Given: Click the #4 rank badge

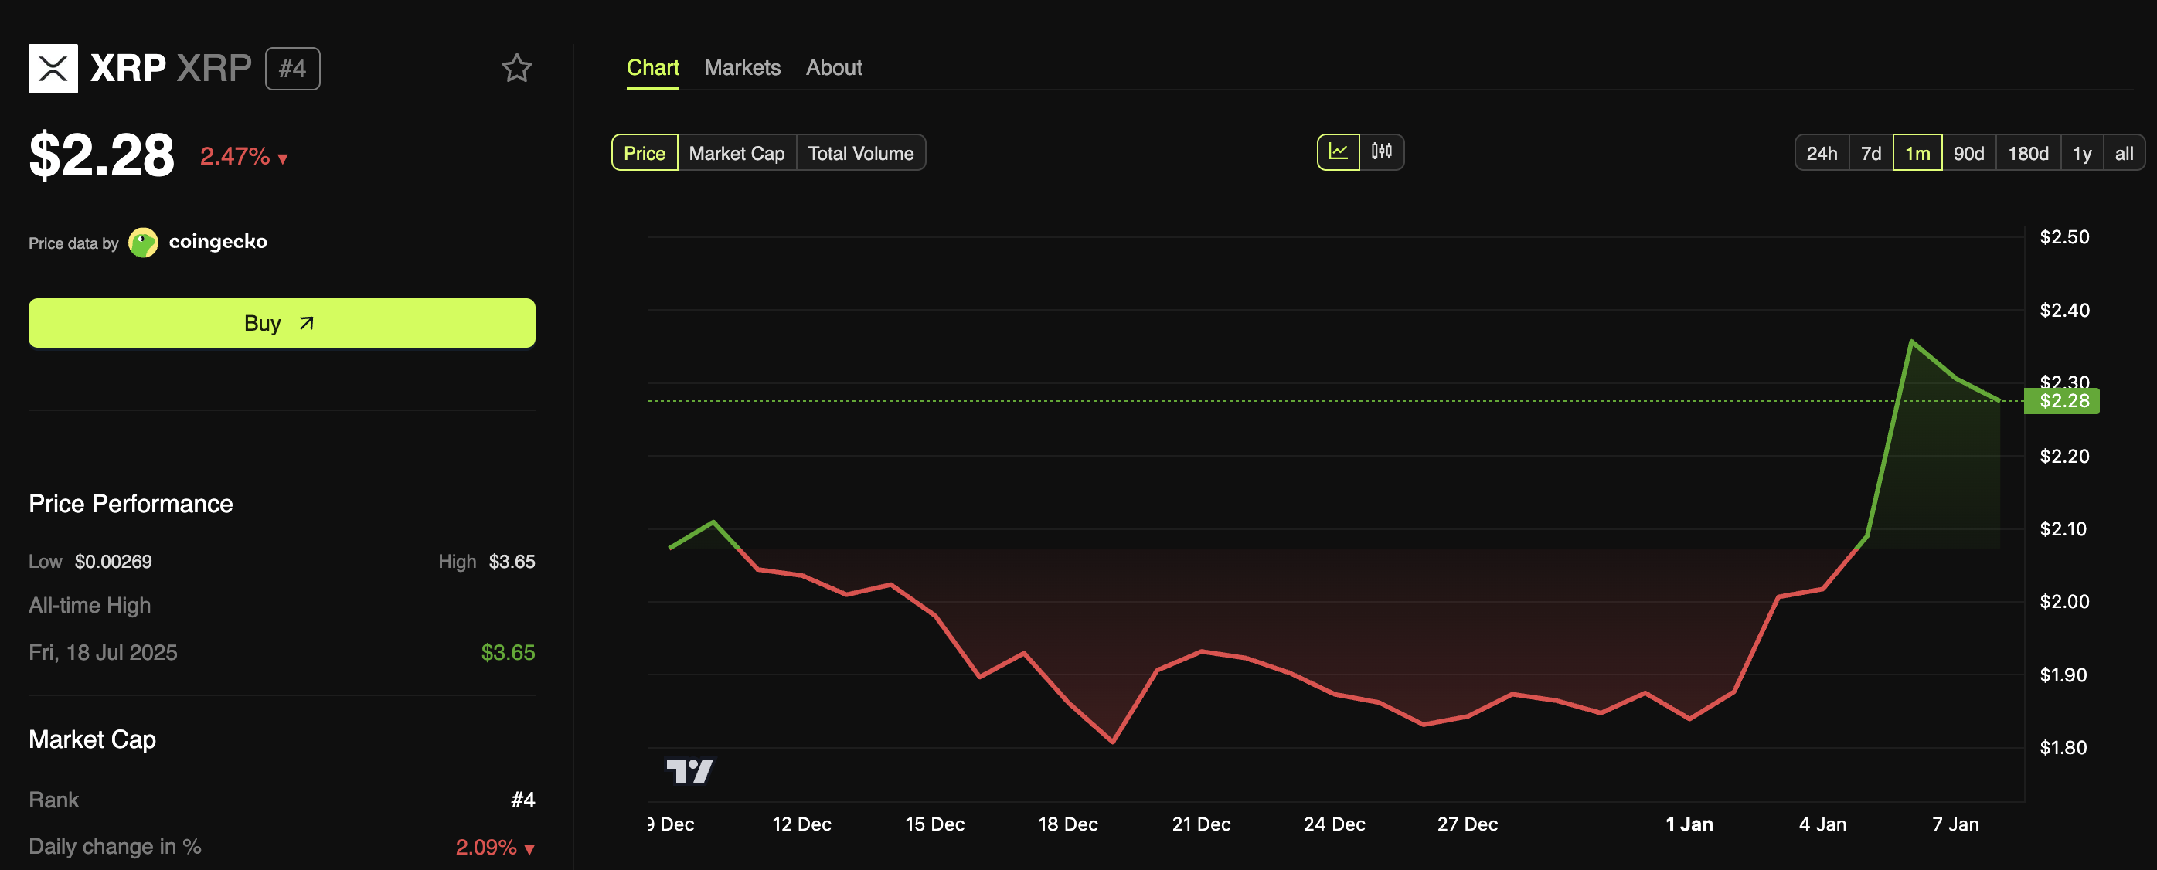Looking at the screenshot, I should 292,69.
